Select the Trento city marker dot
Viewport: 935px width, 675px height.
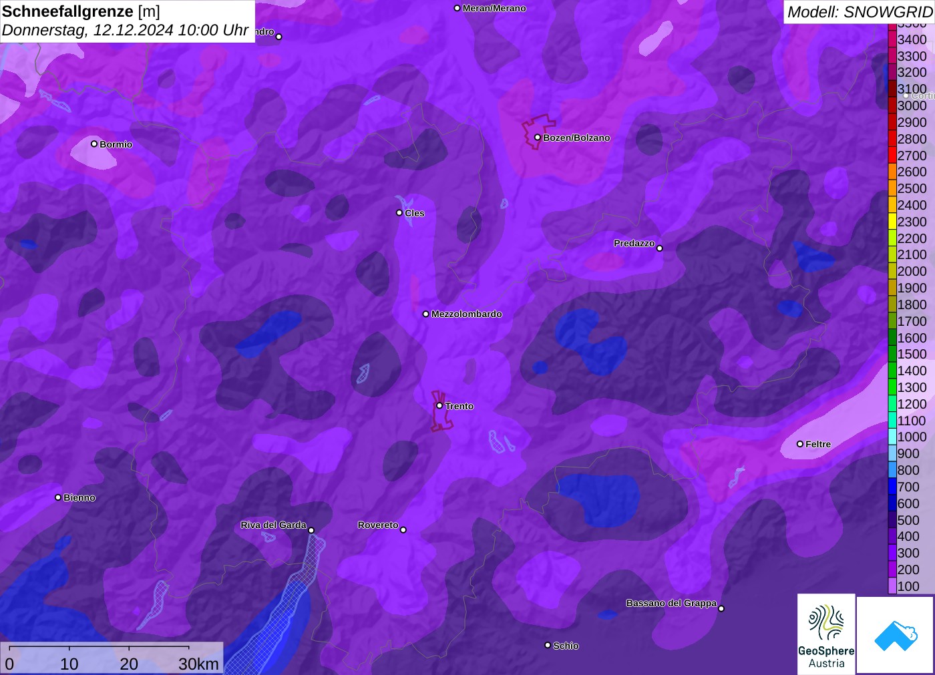pyautogui.click(x=439, y=405)
